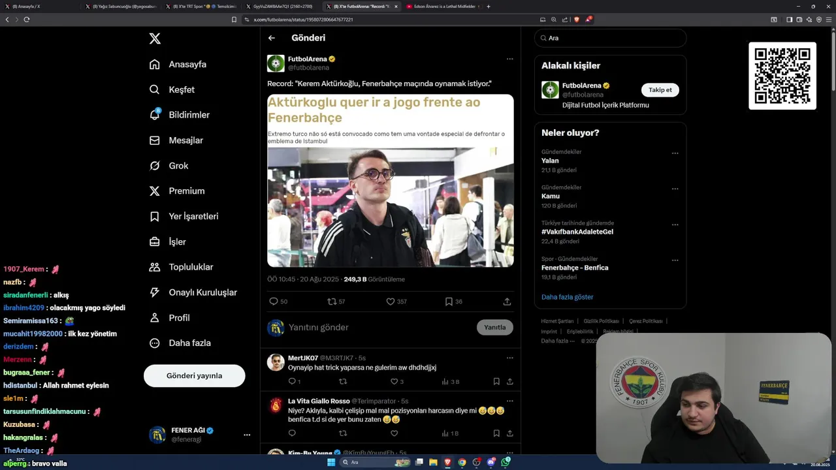Click the Ara search field on X
Viewport: 836px width, 470px height.
click(x=611, y=38)
